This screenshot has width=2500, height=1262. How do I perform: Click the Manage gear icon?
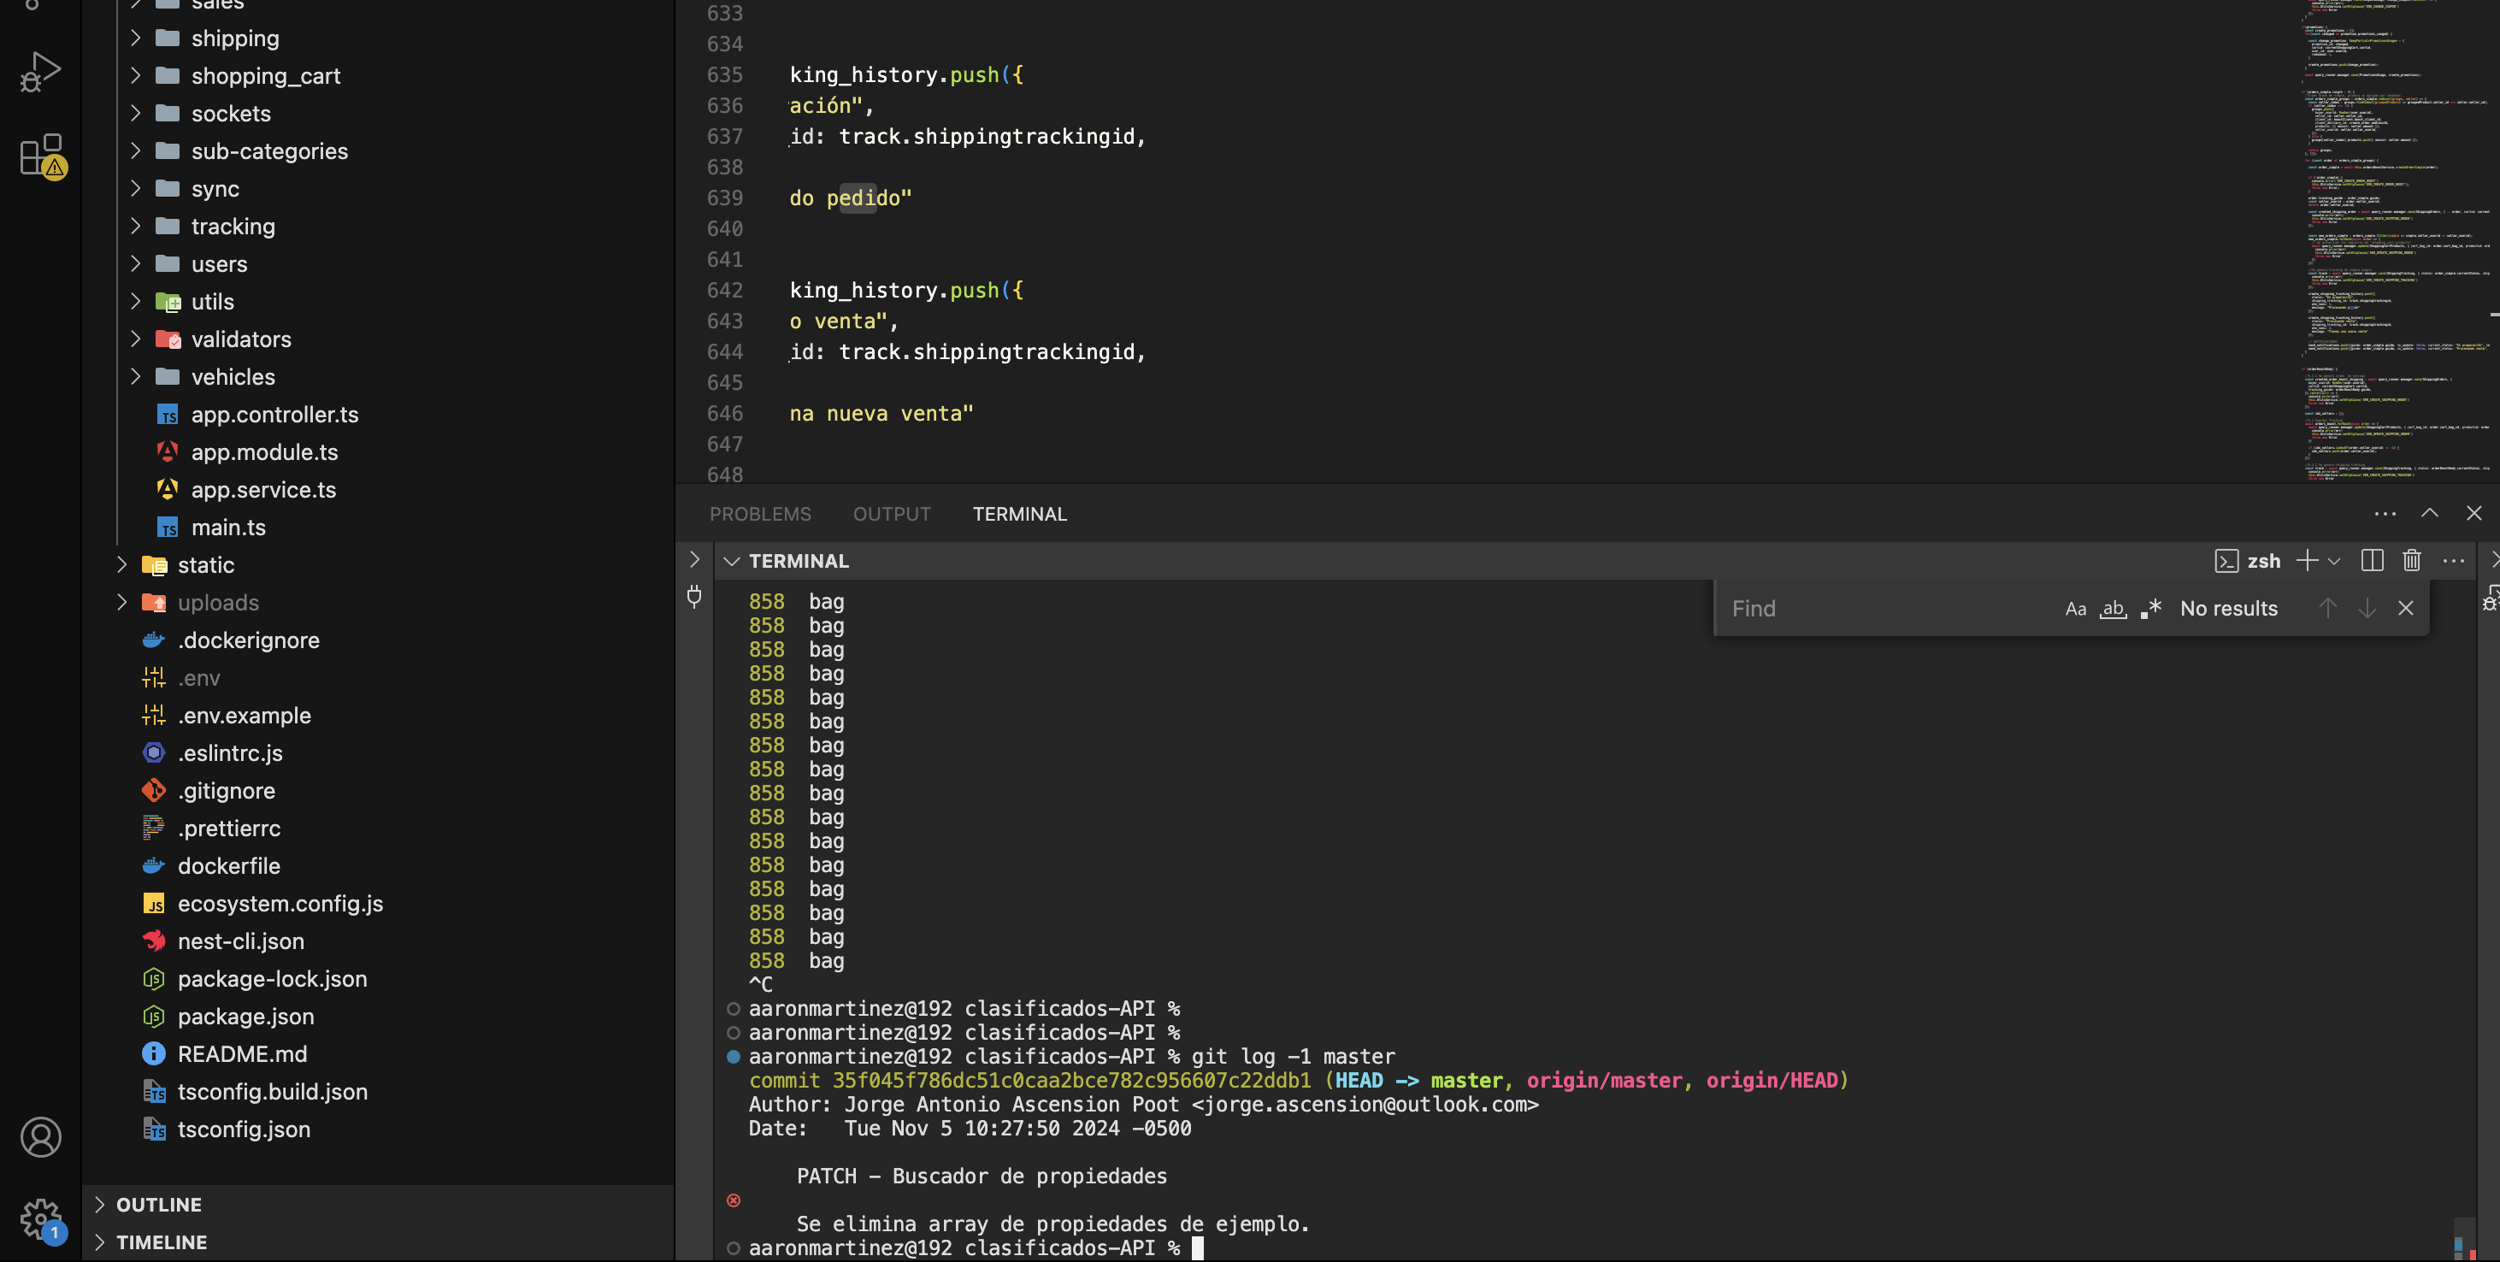point(40,1218)
